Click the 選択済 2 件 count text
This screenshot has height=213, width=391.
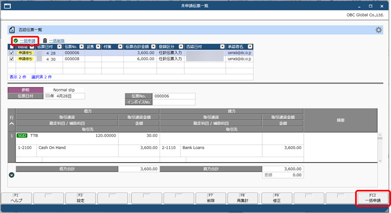pyautogui.click(x=41, y=77)
